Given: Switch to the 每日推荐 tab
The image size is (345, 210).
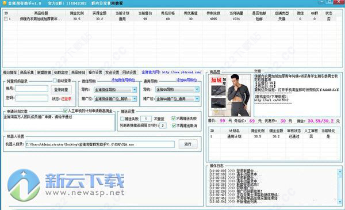Looking at the screenshot, I should coord(10,72).
